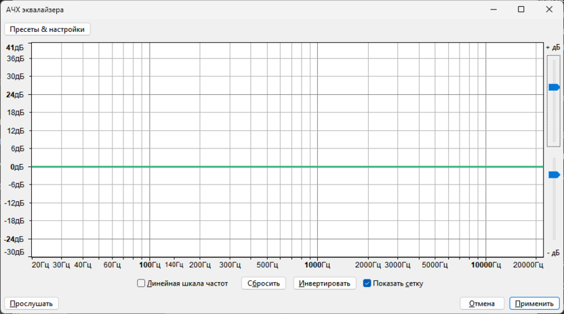Click the 500Гц frequency label
The height and width of the screenshot is (314, 564).
pyautogui.click(x=267, y=265)
